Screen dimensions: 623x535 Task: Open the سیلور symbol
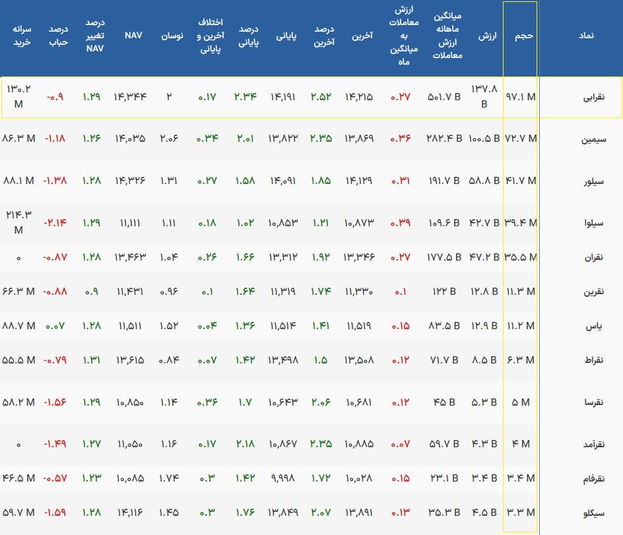(x=593, y=181)
